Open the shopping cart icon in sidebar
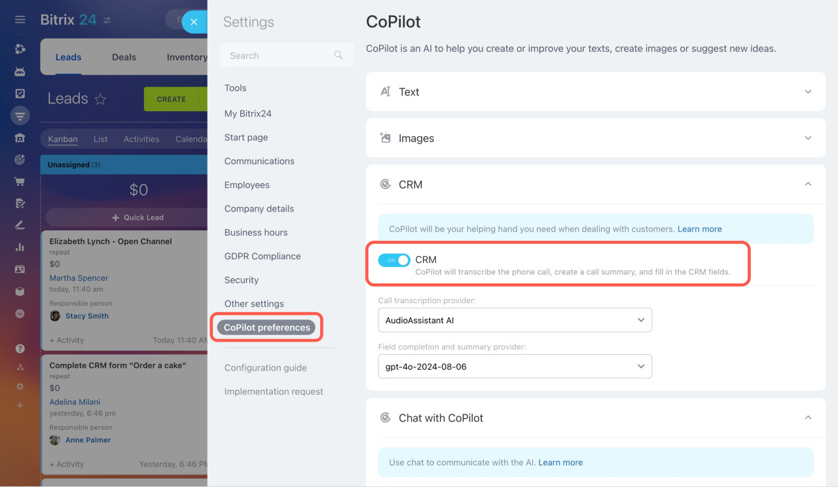The height and width of the screenshot is (487, 838). click(x=20, y=181)
